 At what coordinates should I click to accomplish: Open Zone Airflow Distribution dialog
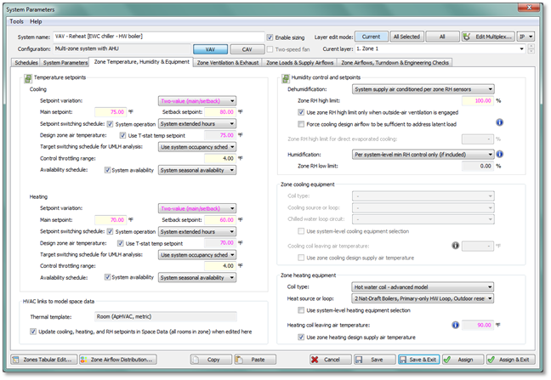point(123,360)
